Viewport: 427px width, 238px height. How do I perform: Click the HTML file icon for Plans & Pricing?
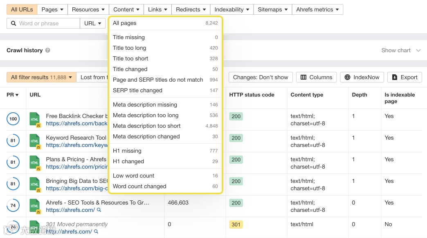[x=35, y=163]
